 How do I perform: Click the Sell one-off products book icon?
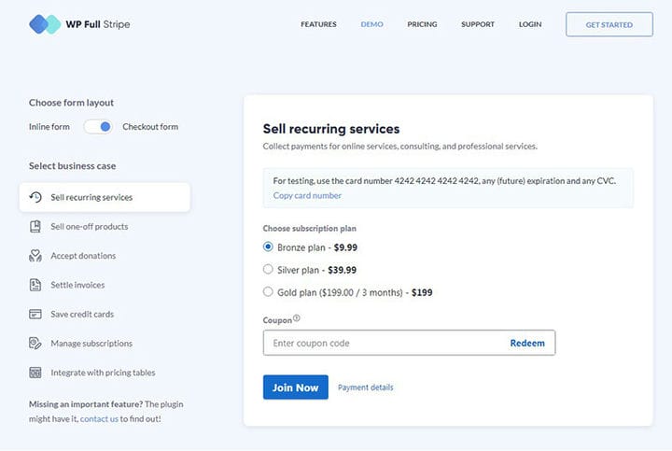click(35, 226)
